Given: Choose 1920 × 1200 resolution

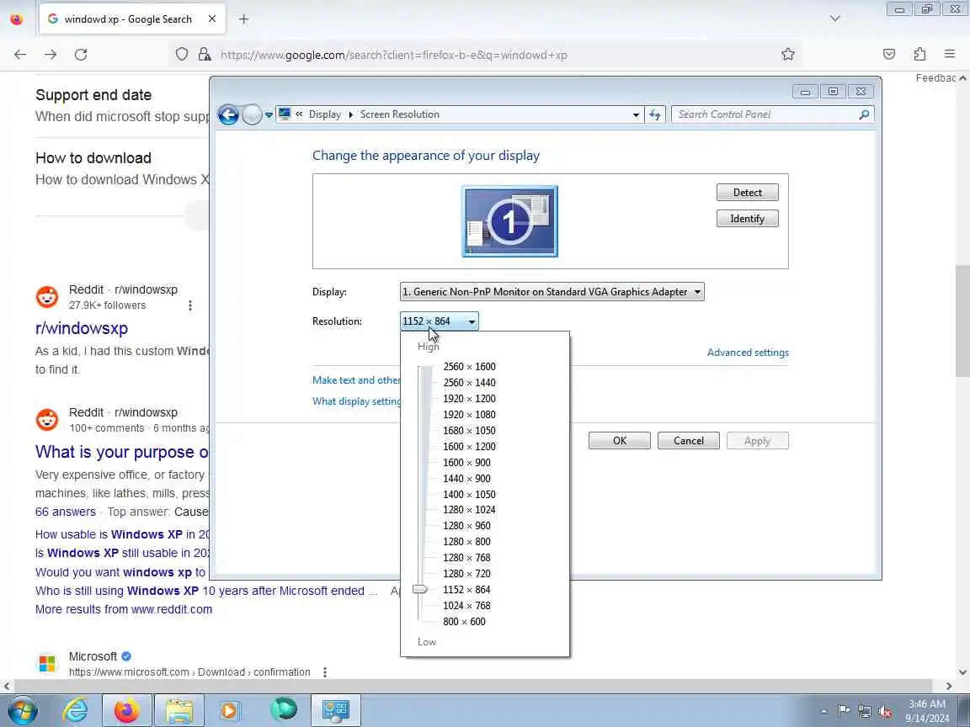Looking at the screenshot, I should point(470,399).
